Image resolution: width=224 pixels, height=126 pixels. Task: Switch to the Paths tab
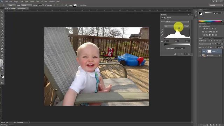tap(212, 38)
